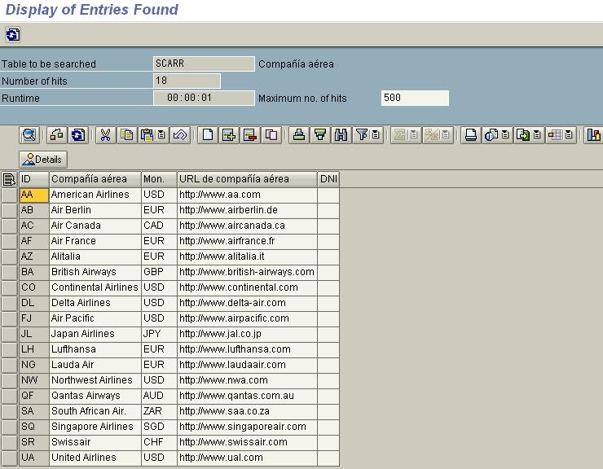The image size is (603, 469).
Task: Click the DNI column header
Action: tap(328, 179)
